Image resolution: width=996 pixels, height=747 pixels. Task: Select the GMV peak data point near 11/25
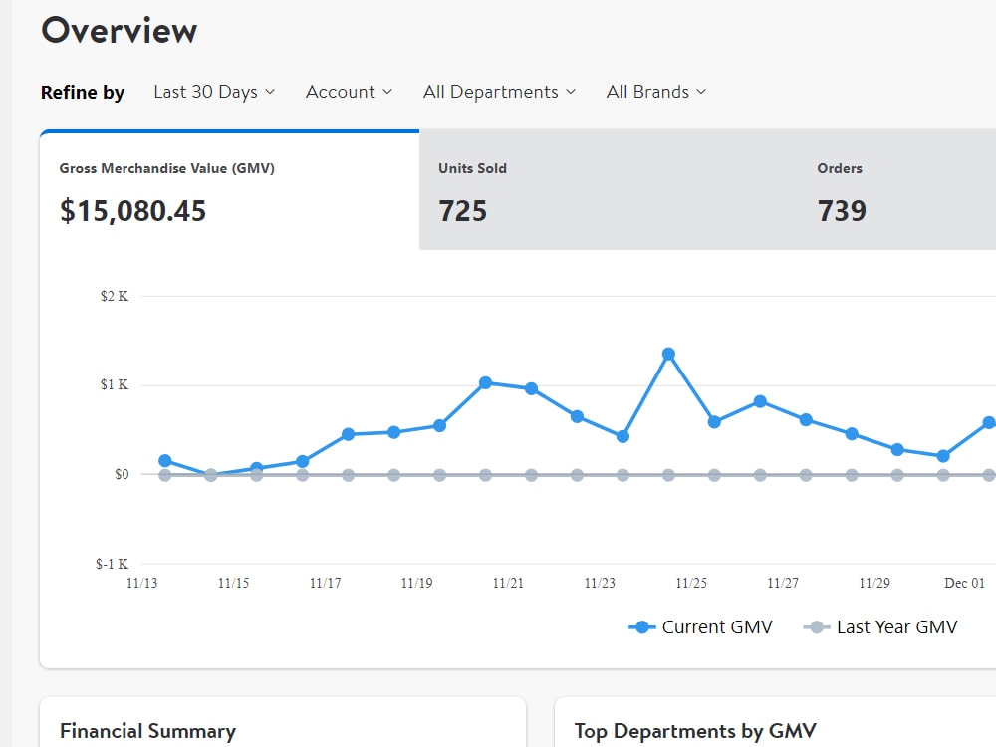pos(669,353)
